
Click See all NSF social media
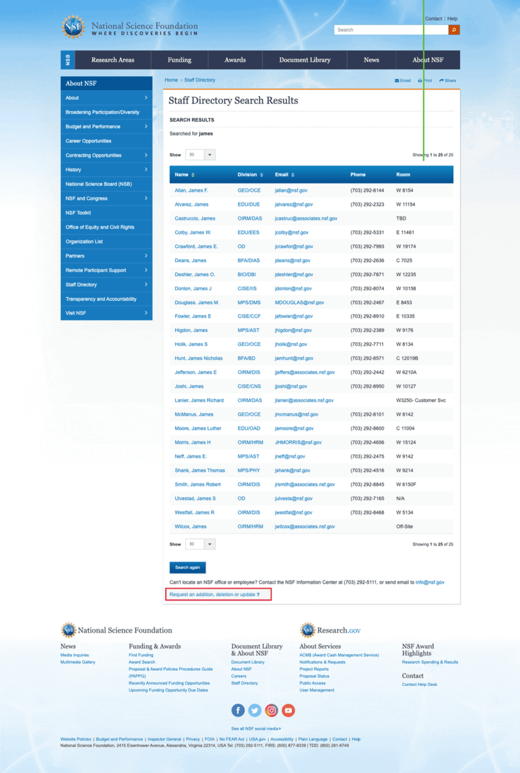coord(256,728)
